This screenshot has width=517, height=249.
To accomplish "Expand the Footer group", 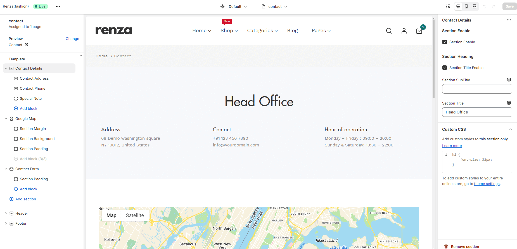I will [6, 223].
